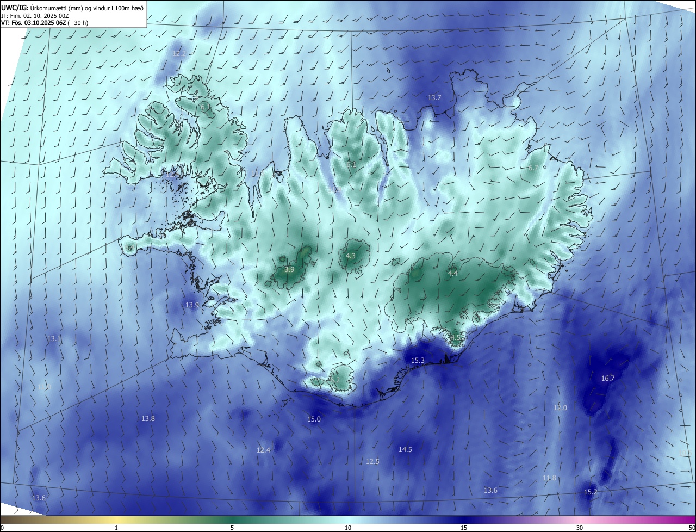The height and width of the screenshot is (532, 696).
Task: Click the 11.8 value over the sea
Action: 549,478
